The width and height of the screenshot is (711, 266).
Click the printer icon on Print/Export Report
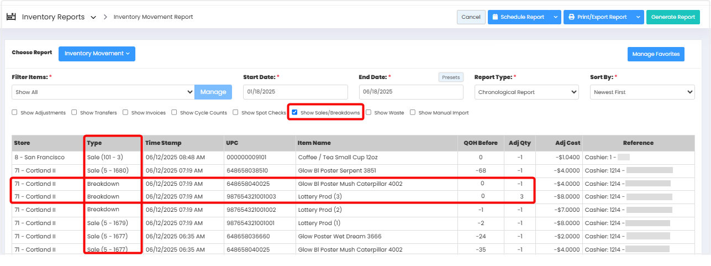click(571, 17)
